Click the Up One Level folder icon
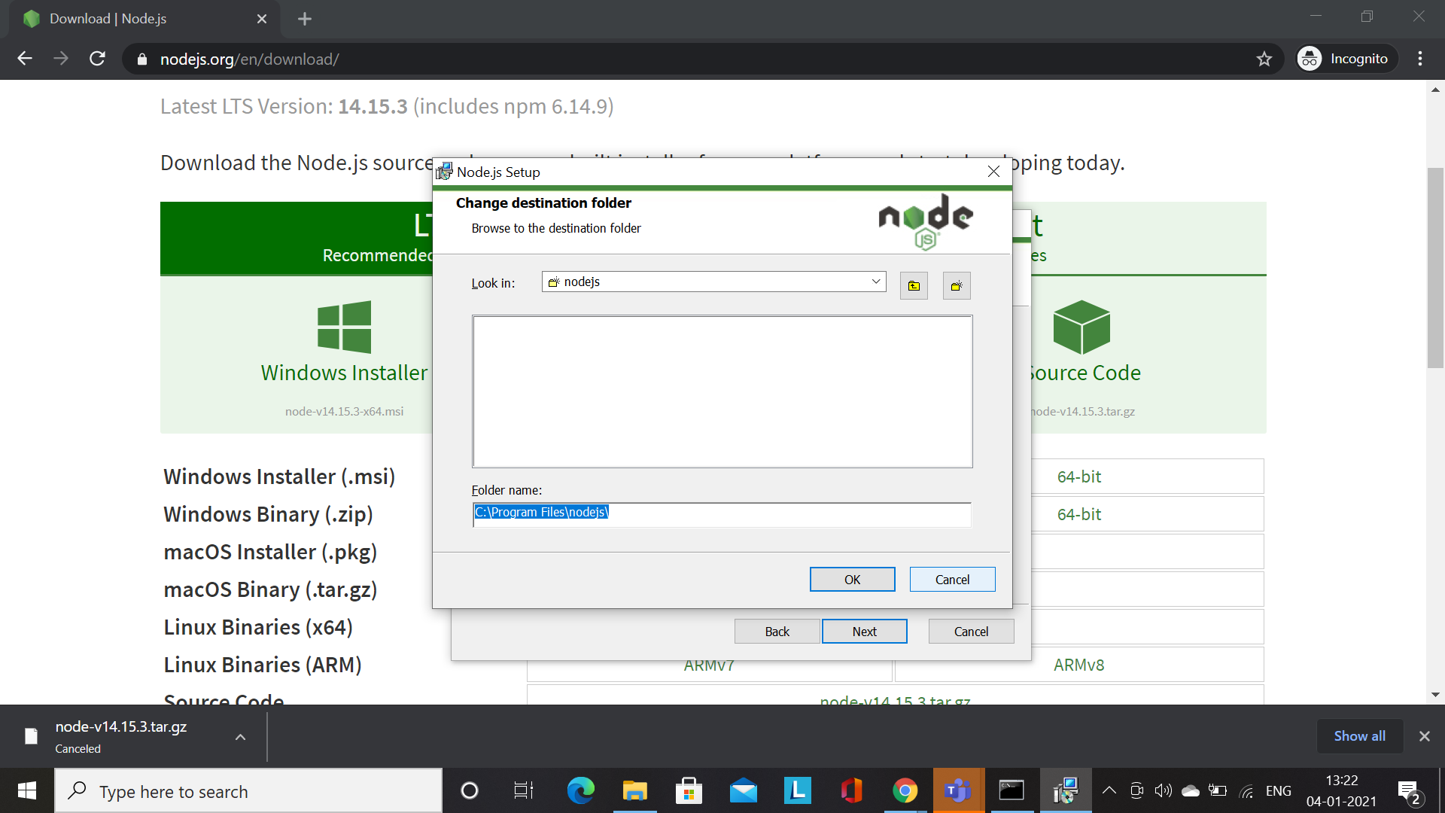 click(x=914, y=286)
